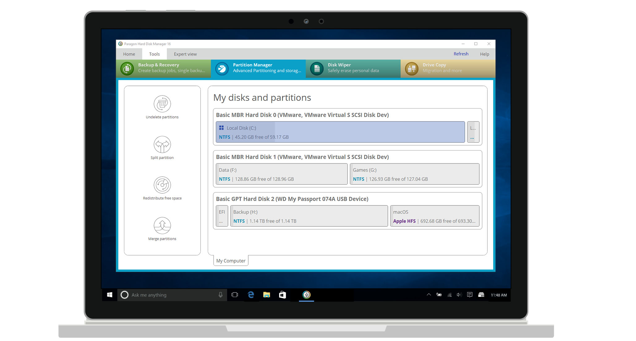Click the Undelete partitions icon
Image resolution: width=636 pixels, height=341 pixels.
[162, 104]
